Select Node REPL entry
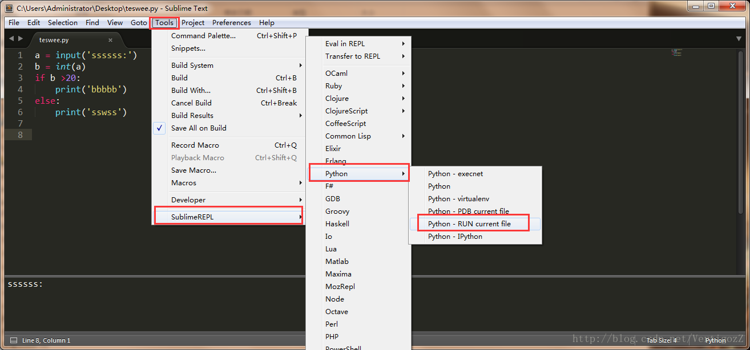The width and height of the screenshot is (750, 350). point(359,299)
